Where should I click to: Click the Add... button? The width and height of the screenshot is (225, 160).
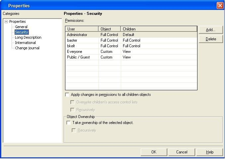click(x=210, y=30)
